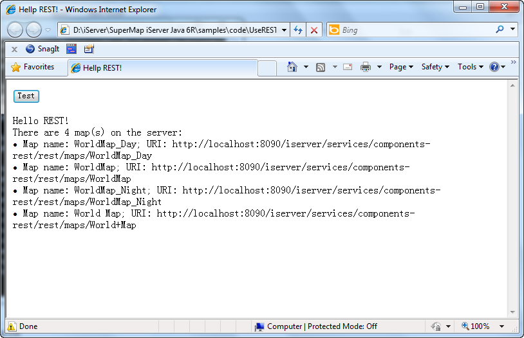This screenshot has height=338, width=524.
Task: Click the browser Back arrow button
Action: [15, 30]
